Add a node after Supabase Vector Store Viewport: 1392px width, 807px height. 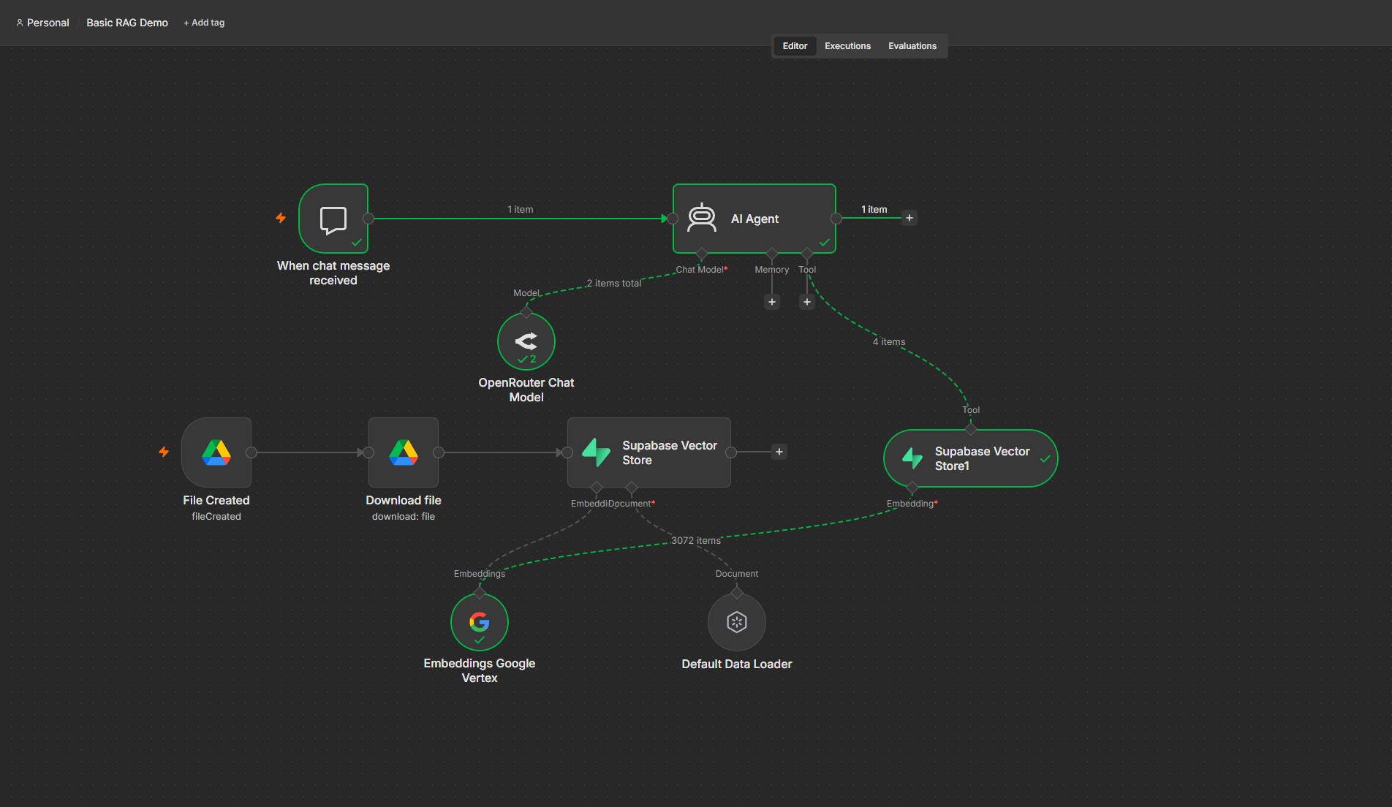click(779, 452)
